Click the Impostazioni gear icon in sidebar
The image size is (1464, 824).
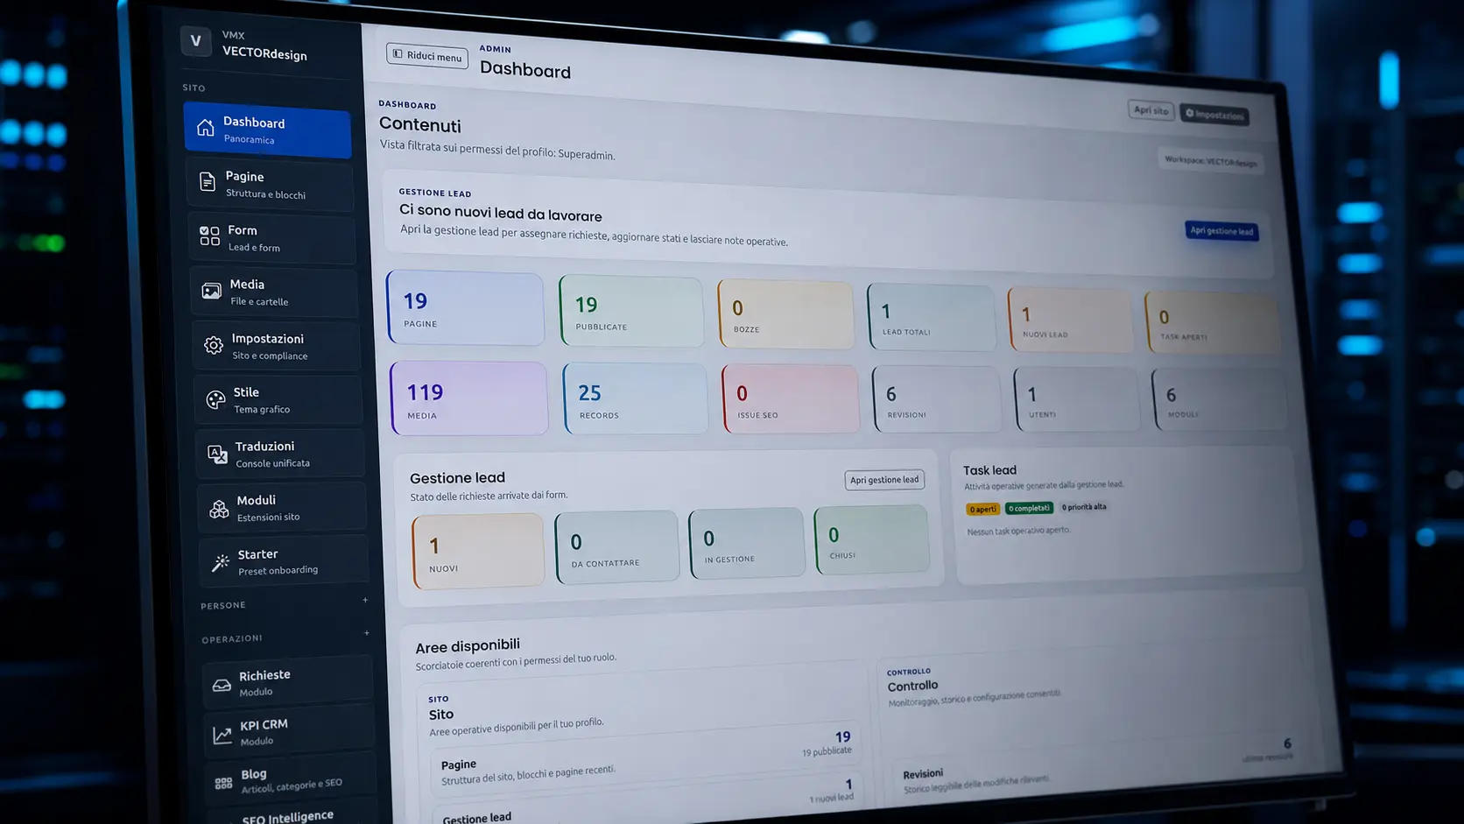213,345
